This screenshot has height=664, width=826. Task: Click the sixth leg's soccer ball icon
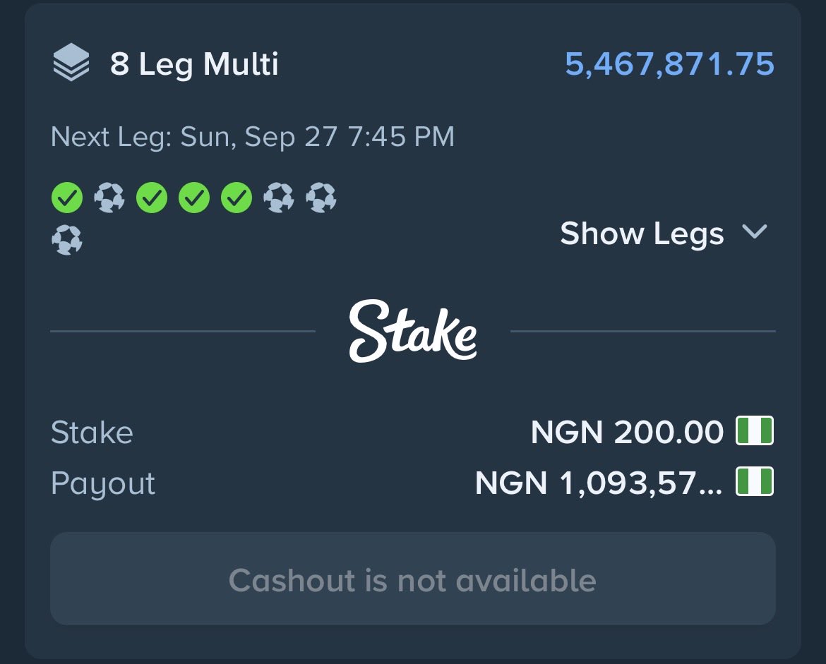click(x=279, y=198)
